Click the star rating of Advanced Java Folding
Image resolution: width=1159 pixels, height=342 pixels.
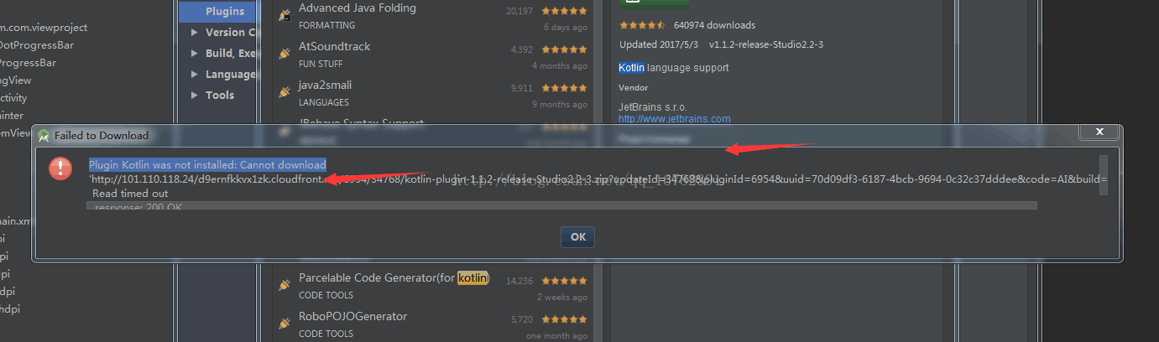[565, 11]
